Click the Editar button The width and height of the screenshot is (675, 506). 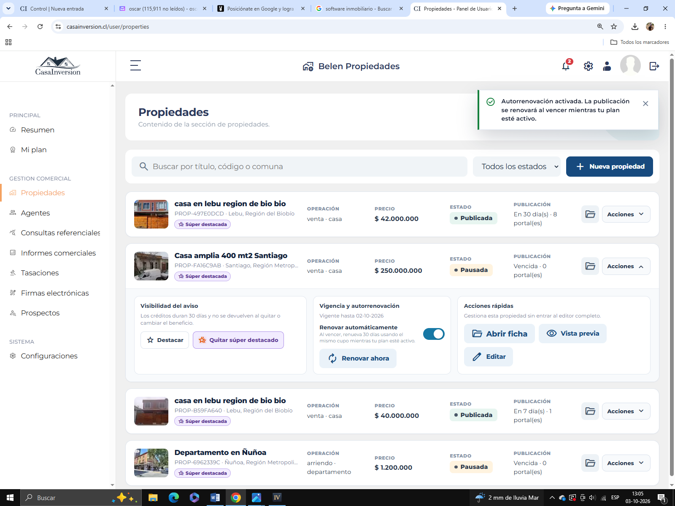tap(489, 357)
